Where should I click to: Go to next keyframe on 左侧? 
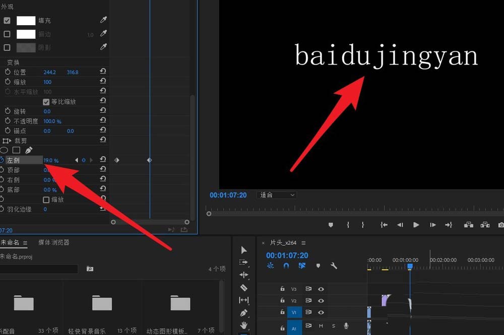[91, 160]
